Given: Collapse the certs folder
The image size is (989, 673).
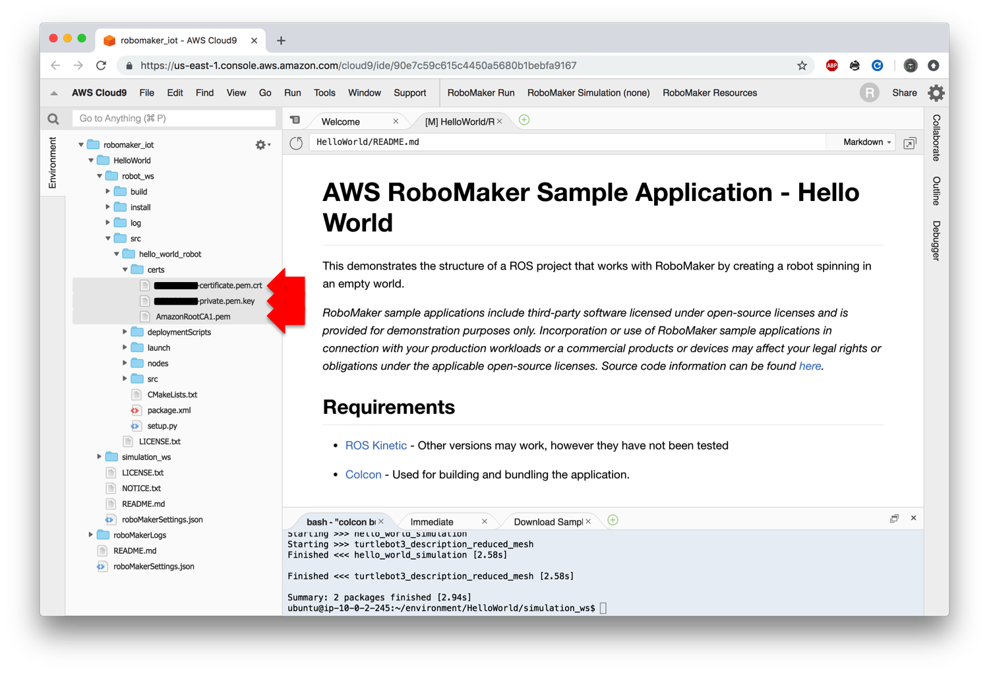Looking at the screenshot, I should [x=125, y=270].
